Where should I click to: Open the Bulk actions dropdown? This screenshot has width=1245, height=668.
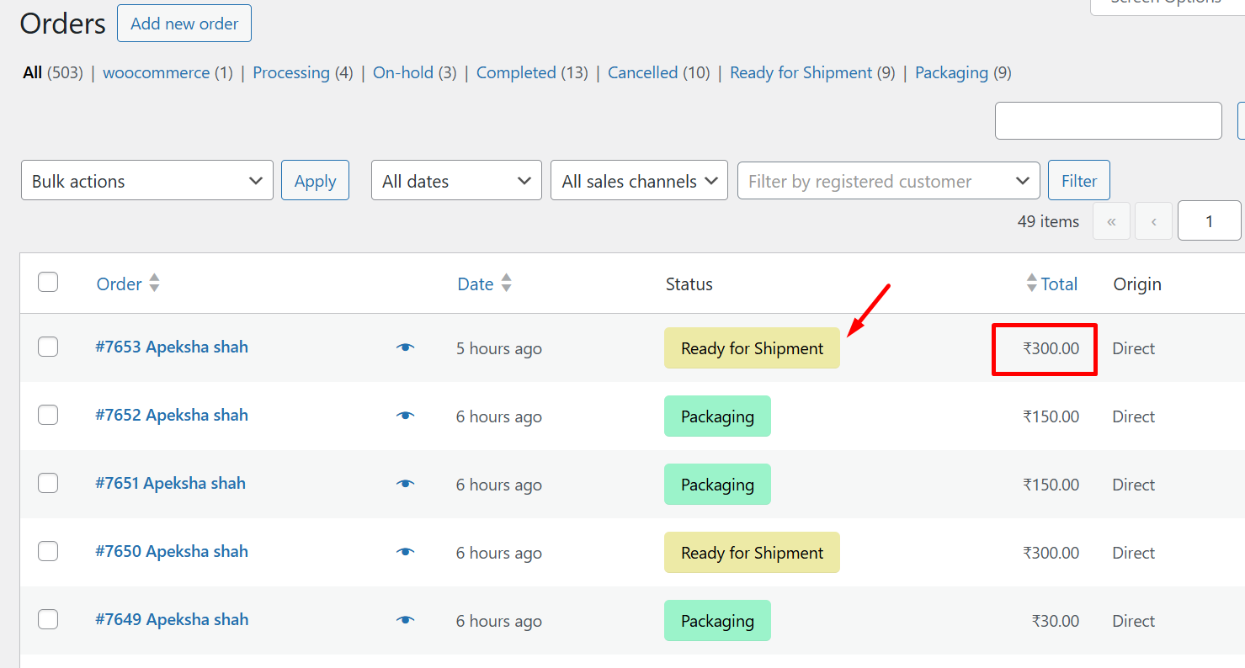(146, 181)
